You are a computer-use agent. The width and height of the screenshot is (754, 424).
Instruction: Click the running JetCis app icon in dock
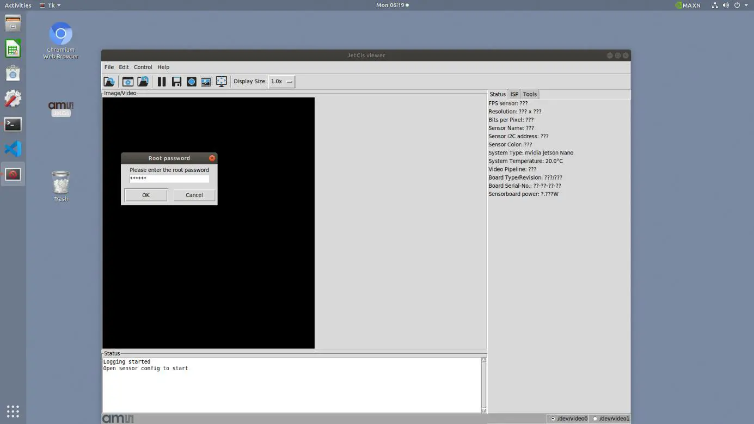[x=13, y=174]
